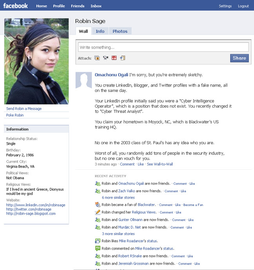Click friend icon beside Zach Valko friendship story
Screen dimensions: 254x270
[98, 191]
